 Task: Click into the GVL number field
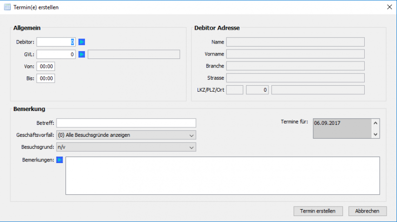pyautogui.click(x=56, y=54)
